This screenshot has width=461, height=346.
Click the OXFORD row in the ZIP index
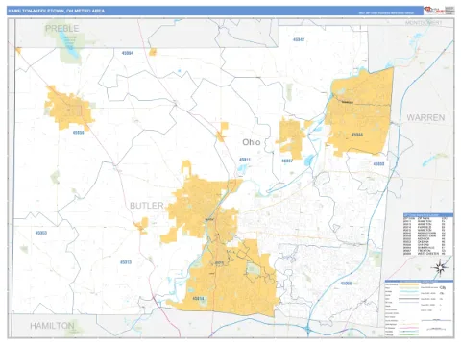click(x=425, y=245)
